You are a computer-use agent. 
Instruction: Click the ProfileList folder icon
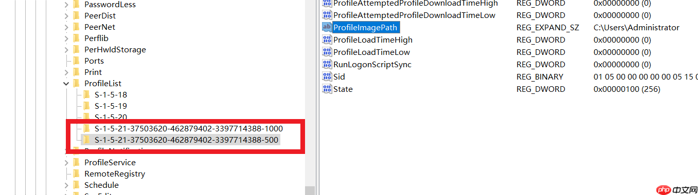click(76, 83)
